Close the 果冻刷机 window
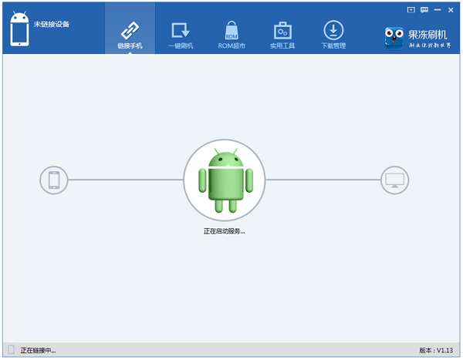The height and width of the screenshot is (360, 463). [451, 10]
